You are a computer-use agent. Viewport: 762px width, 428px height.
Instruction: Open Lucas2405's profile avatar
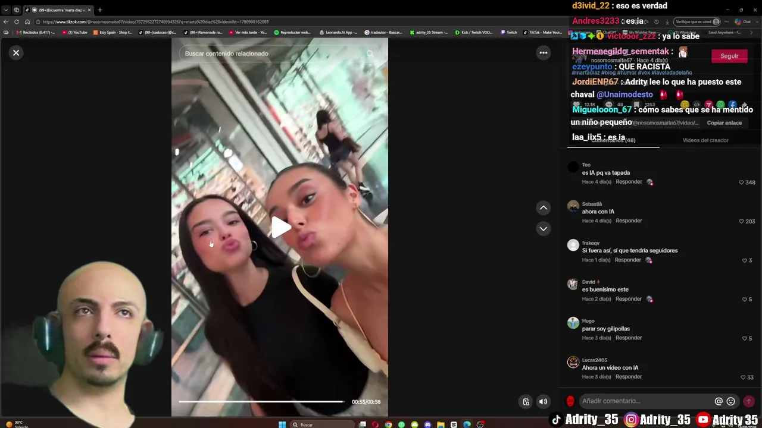click(573, 362)
